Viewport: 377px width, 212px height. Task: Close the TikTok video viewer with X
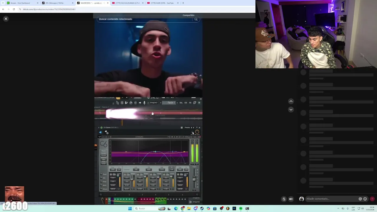pyautogui.click(x=6, y=19)
